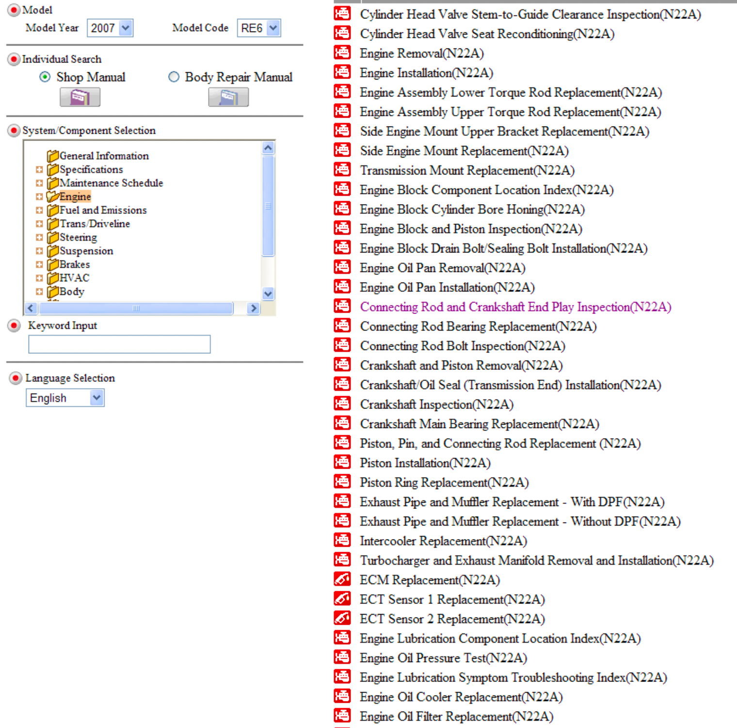Open the Model Year dropdown
The width and height of the screenshot is (737, 728).
[x=126, y=28]
